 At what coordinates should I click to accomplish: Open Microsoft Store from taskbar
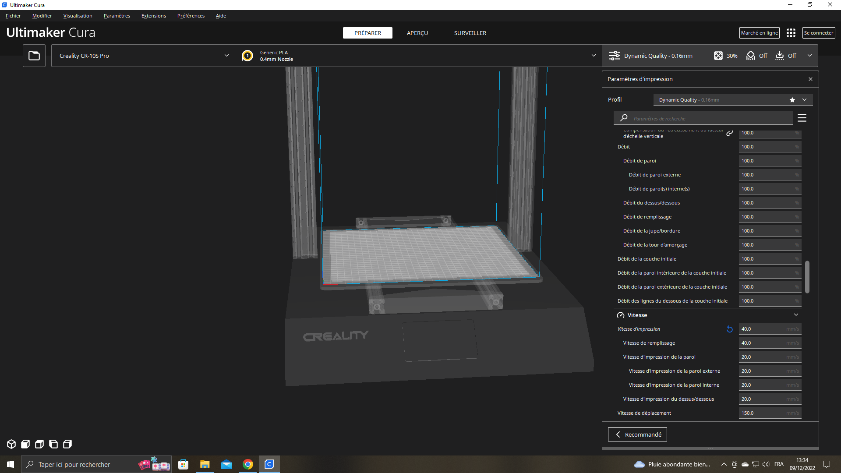(183, 464)
